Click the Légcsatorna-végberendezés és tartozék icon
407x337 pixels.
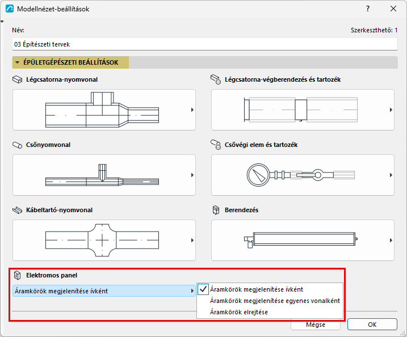point(216,79)
